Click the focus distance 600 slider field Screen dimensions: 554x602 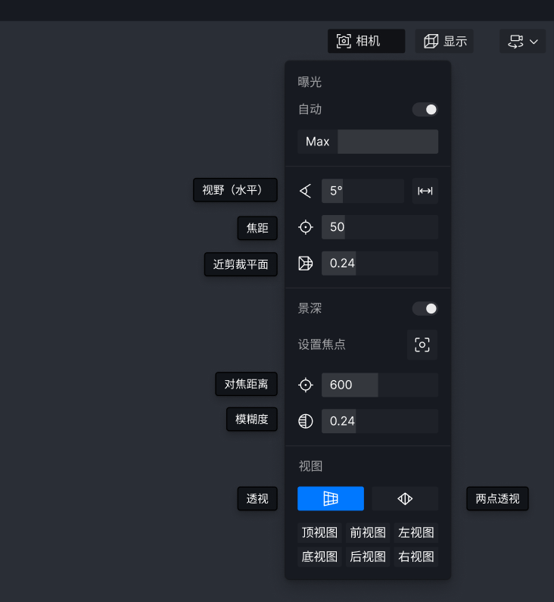(x=380, y=385)
